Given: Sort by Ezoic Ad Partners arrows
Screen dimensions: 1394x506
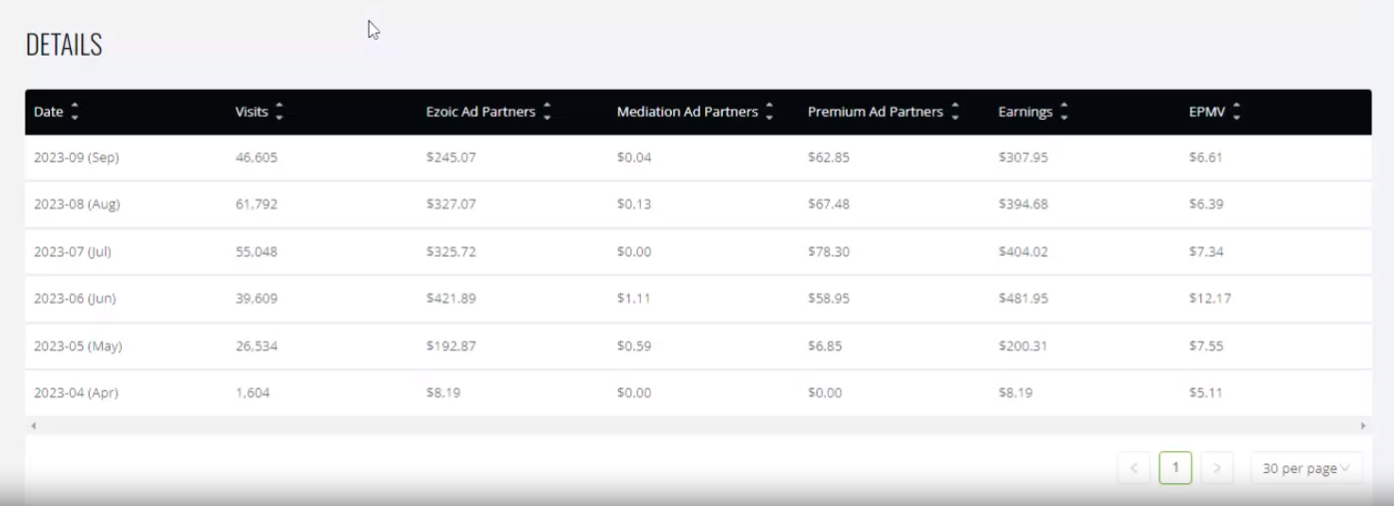Looking at the screenshot, I should pos(547,112).
